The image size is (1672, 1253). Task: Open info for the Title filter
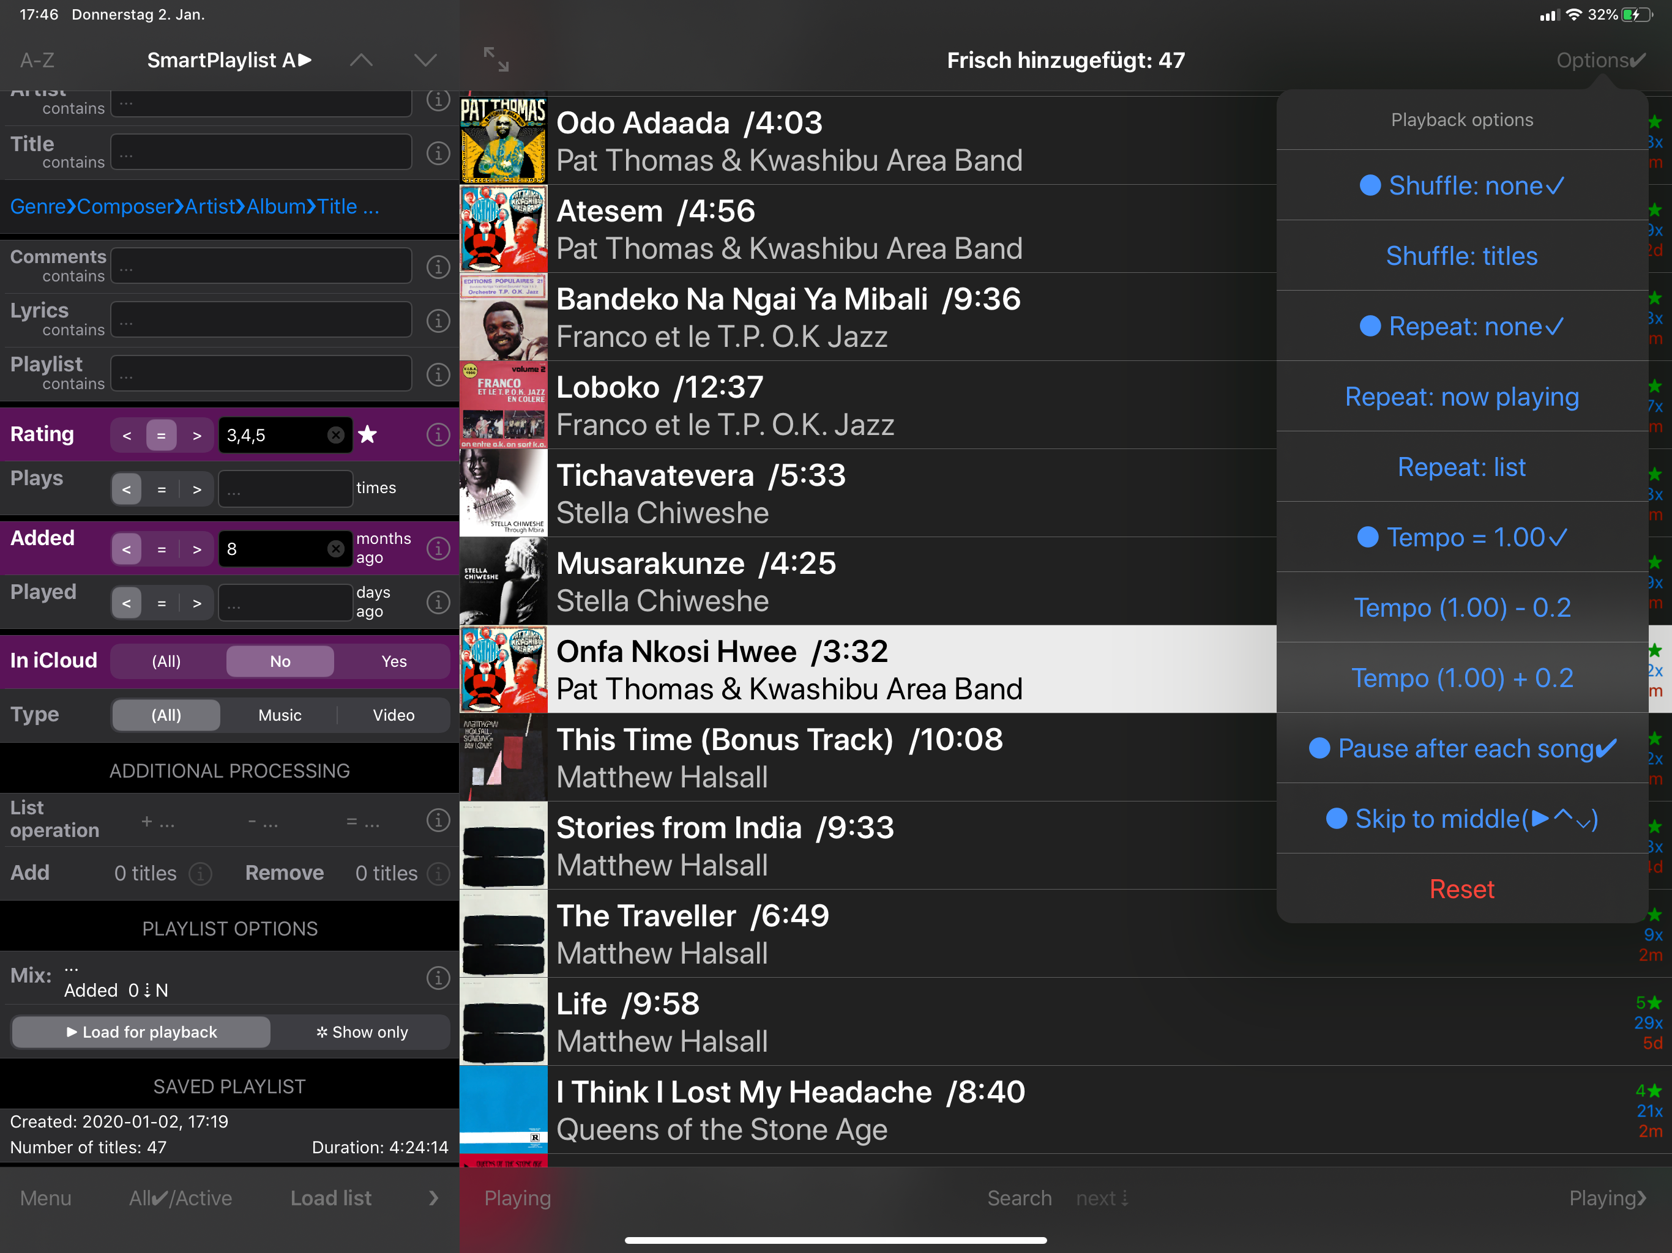point(438,154)
